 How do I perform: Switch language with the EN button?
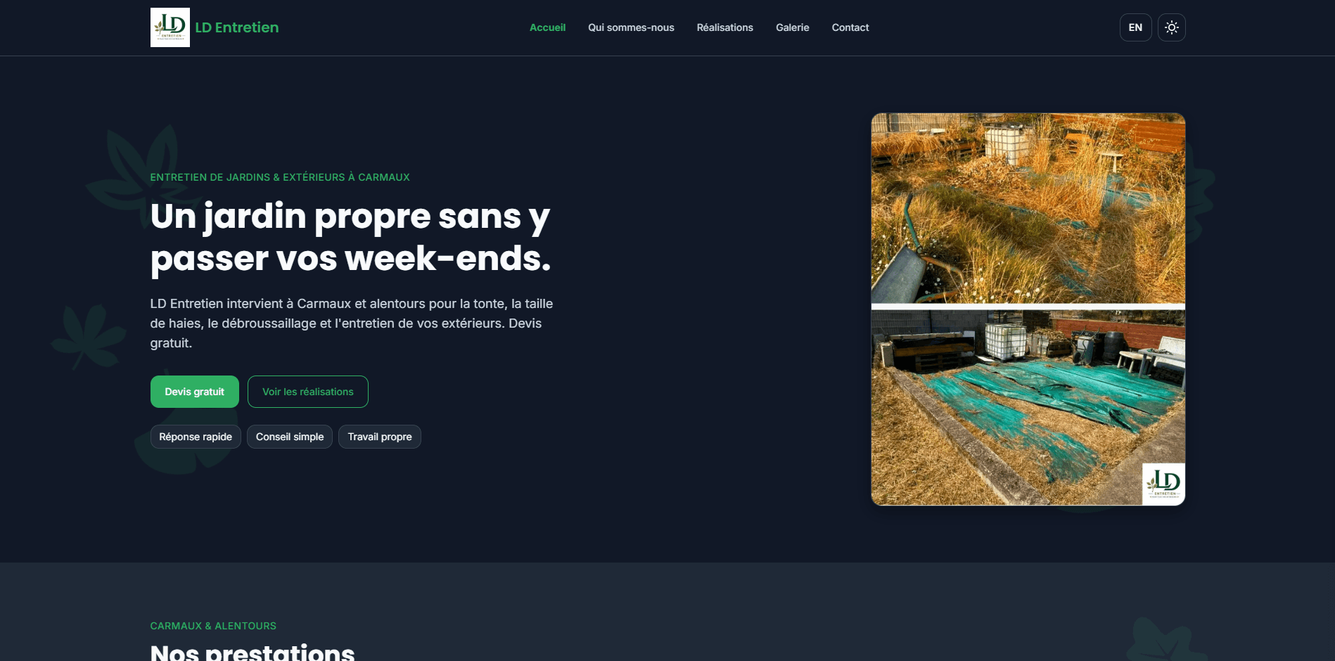click(x=1135, y=27)
